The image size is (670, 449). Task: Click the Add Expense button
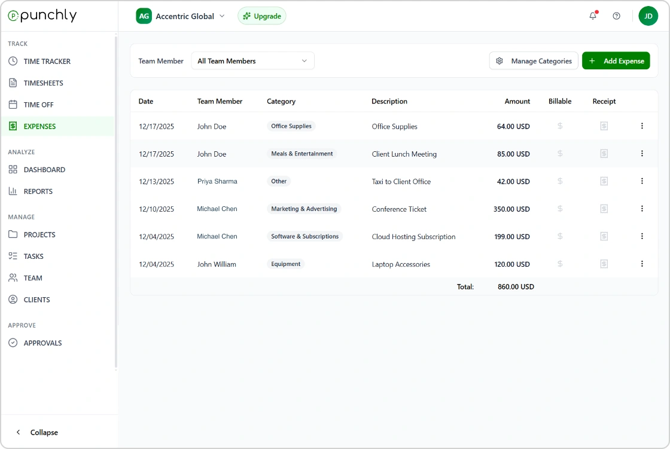click(x=616, y=61)
